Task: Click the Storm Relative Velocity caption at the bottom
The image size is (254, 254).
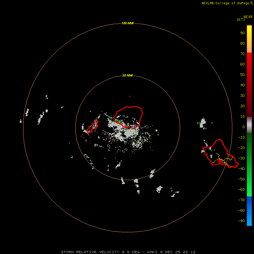Action: (128, 252)
